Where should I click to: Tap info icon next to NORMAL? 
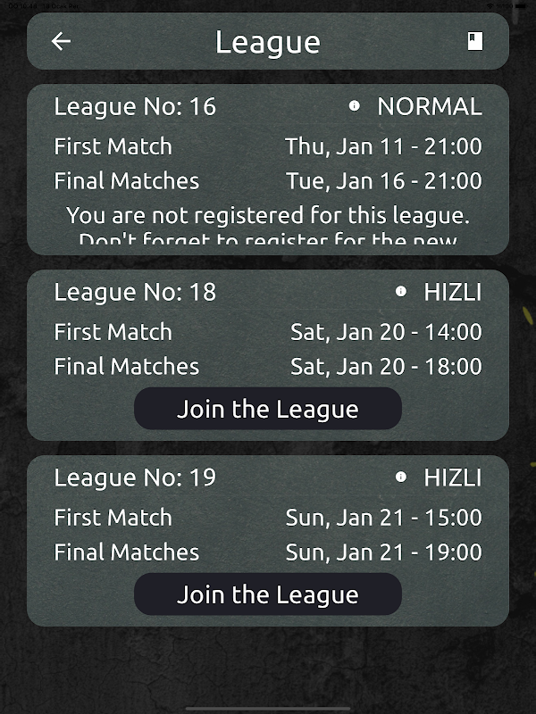[x=354, y=106]
